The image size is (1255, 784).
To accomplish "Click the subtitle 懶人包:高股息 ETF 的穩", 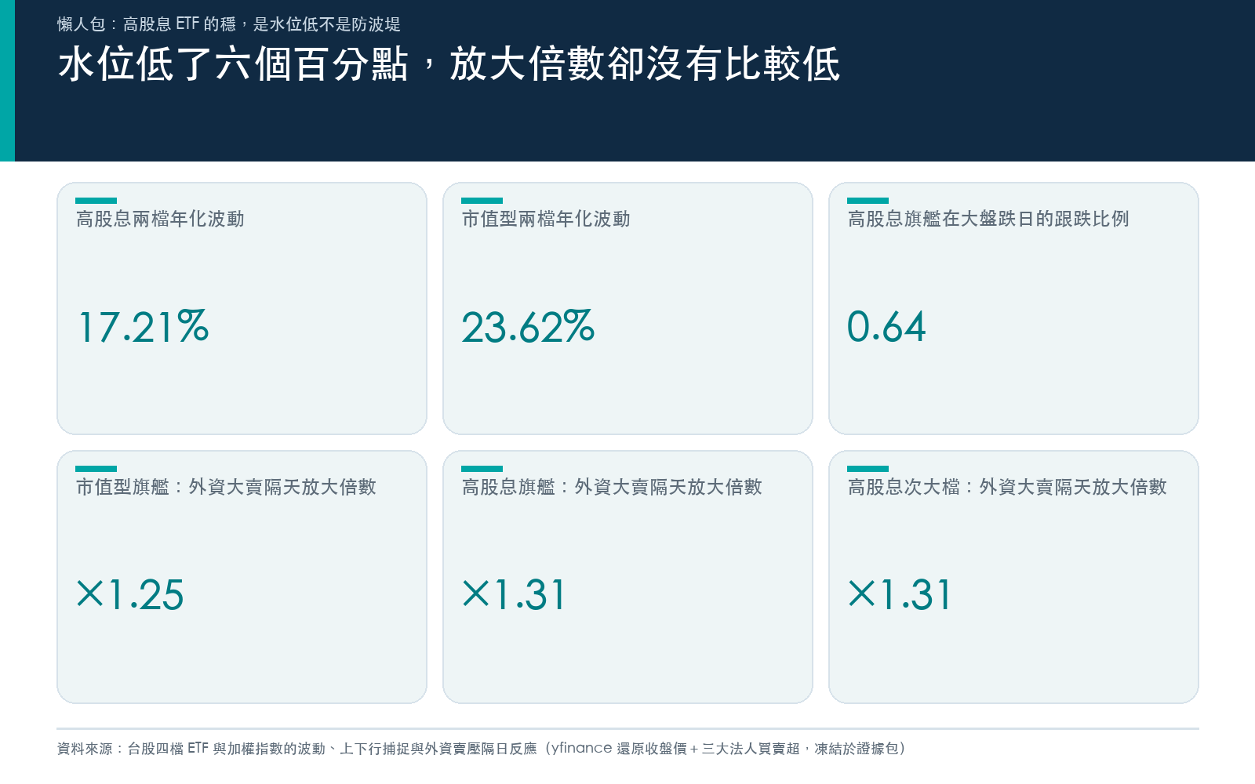I will click(x=147, y=24).
